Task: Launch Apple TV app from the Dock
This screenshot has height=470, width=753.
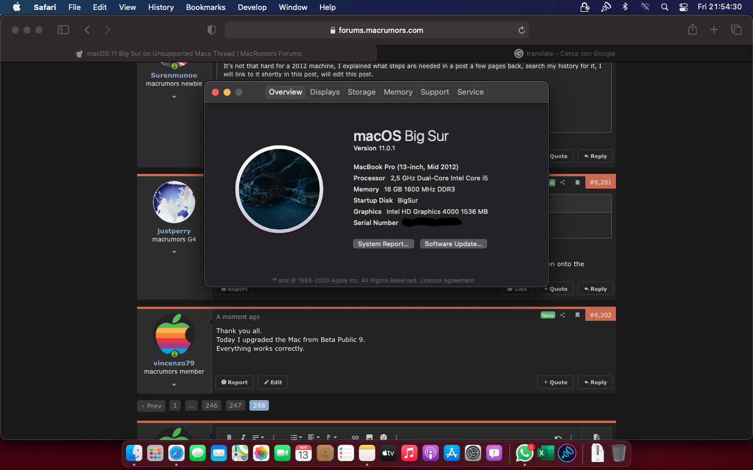Action: click(x=388, y=453)
